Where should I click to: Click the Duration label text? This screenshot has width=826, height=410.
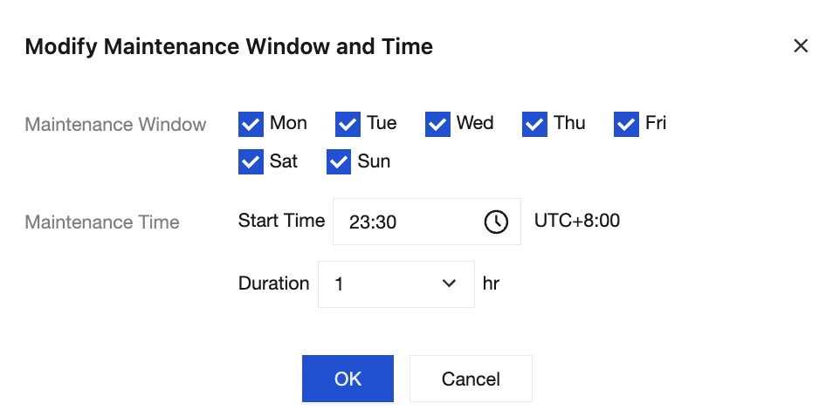[273, 284]
